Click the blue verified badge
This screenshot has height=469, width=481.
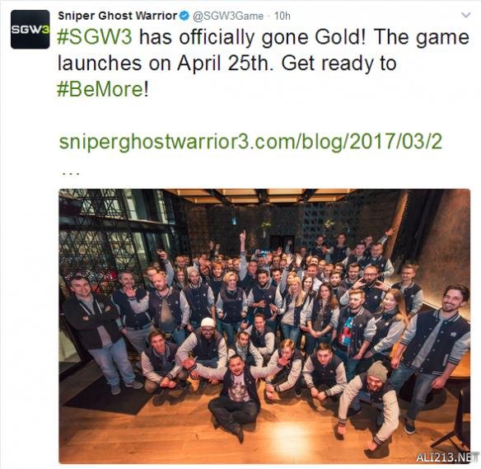click(184, 16)
